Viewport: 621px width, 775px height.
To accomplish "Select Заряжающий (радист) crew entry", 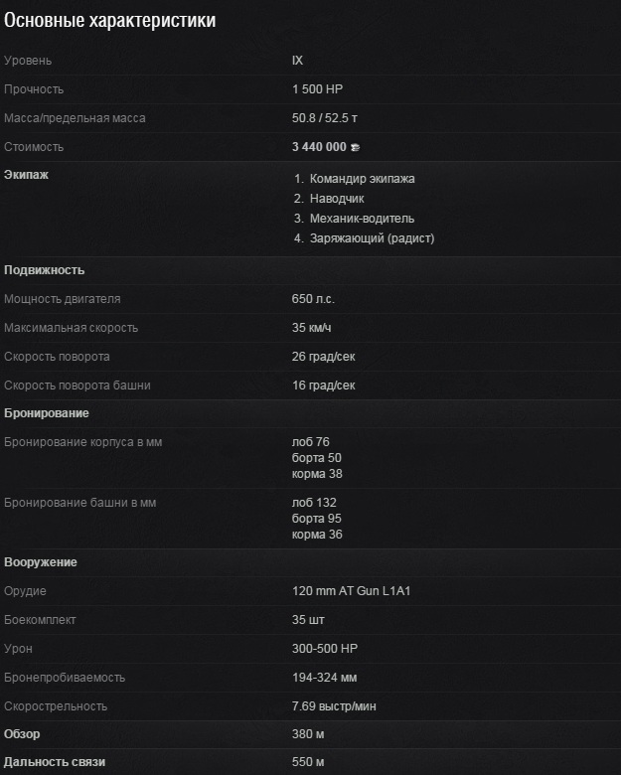I will tap(372, 238).
